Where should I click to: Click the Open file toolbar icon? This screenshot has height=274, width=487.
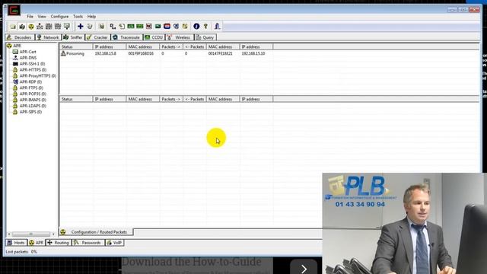13,27
